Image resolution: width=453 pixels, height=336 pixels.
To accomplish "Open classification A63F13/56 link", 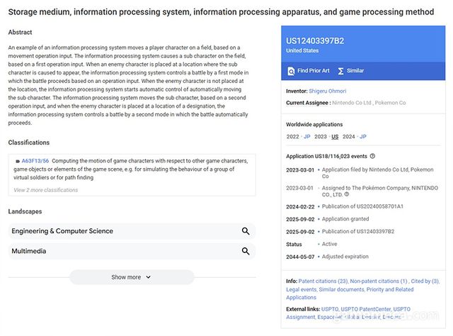I will [x=35, y=161].
